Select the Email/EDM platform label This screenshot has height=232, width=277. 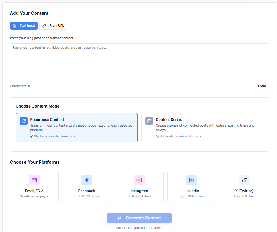(34, 191)
